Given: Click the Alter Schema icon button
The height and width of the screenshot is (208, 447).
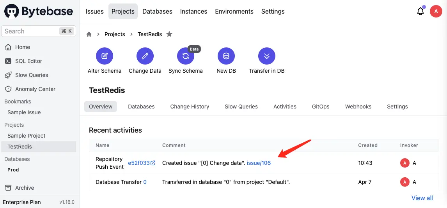Looking at the screenshot, I should click(104, 56).
